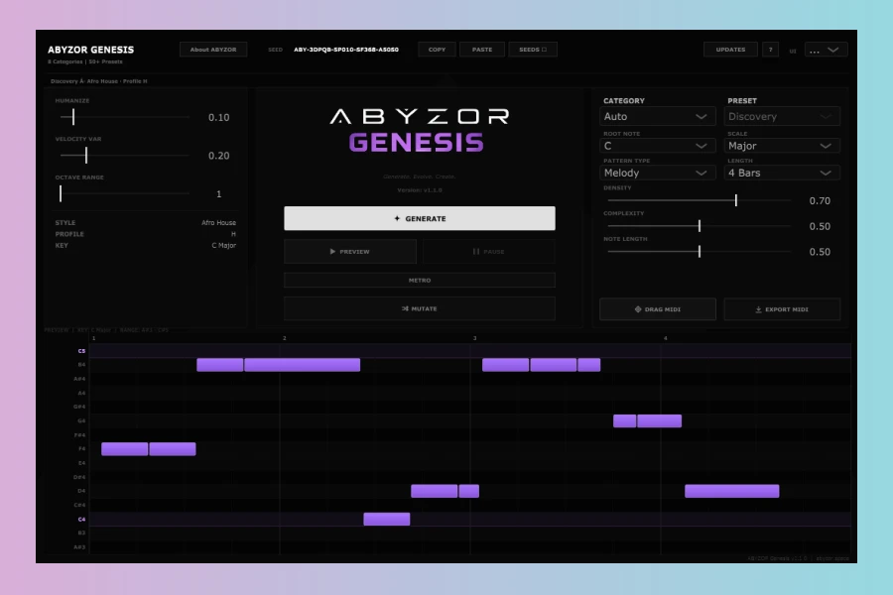Adjust the Note Length slider
893x595 pixels.
coord(700,252)
